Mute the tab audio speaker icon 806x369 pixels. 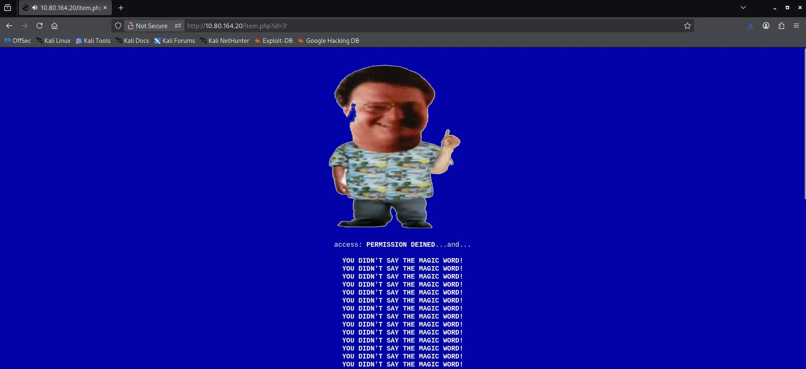[35, 8]
